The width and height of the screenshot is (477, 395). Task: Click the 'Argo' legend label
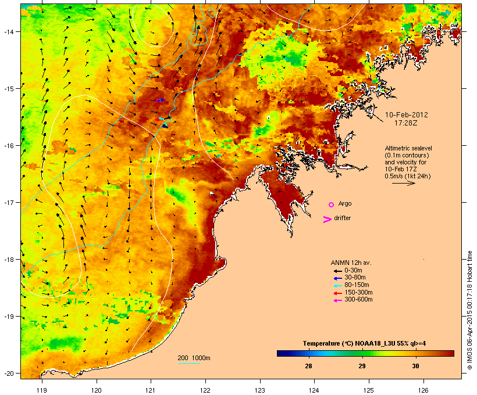pos(345,203)
